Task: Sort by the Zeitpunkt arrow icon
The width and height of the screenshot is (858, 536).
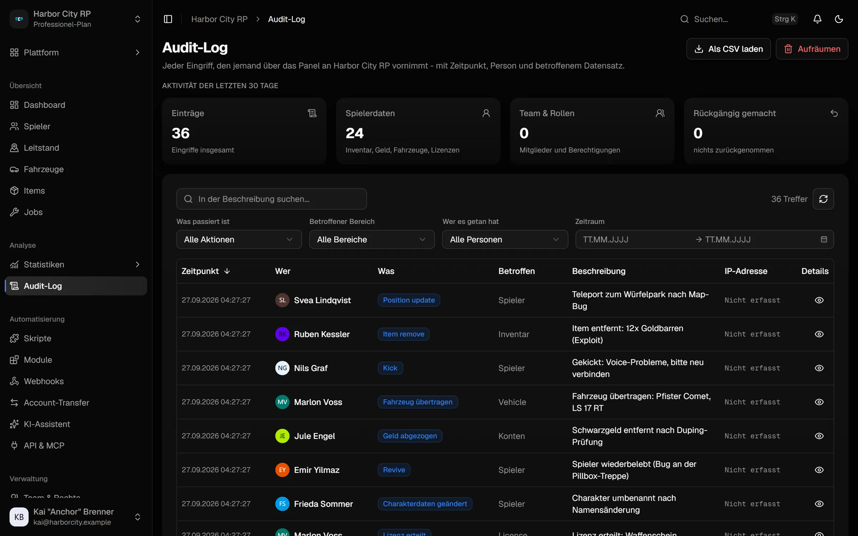Action: click(x=227, y=271)
